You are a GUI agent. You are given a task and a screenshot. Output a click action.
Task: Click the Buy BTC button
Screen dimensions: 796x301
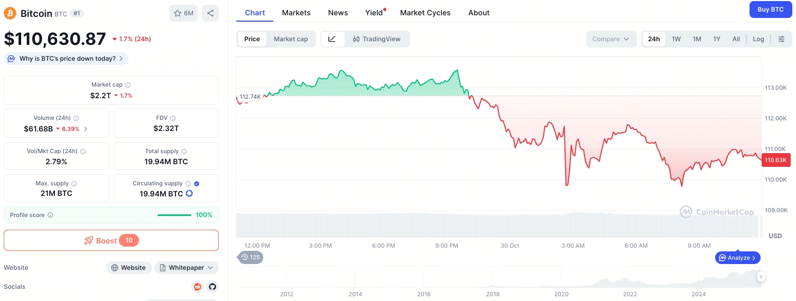tap(770, 10)
